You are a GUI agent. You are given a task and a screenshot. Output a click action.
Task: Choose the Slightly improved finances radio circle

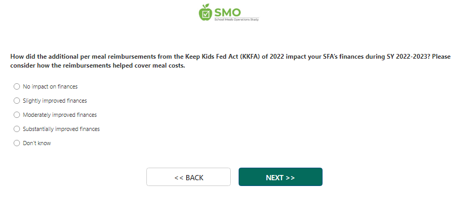[x=17, y=101]
